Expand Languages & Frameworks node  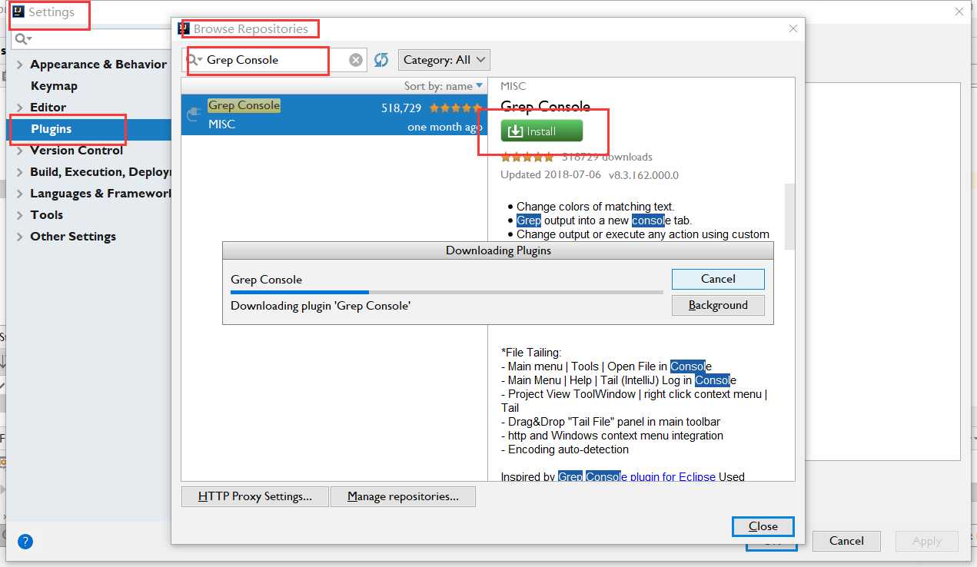click(20, 194)
